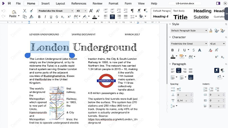Collapse the Style section in sidebar
Screen dimensions: 228x128
pyautogui.click(x=170, y=24)
